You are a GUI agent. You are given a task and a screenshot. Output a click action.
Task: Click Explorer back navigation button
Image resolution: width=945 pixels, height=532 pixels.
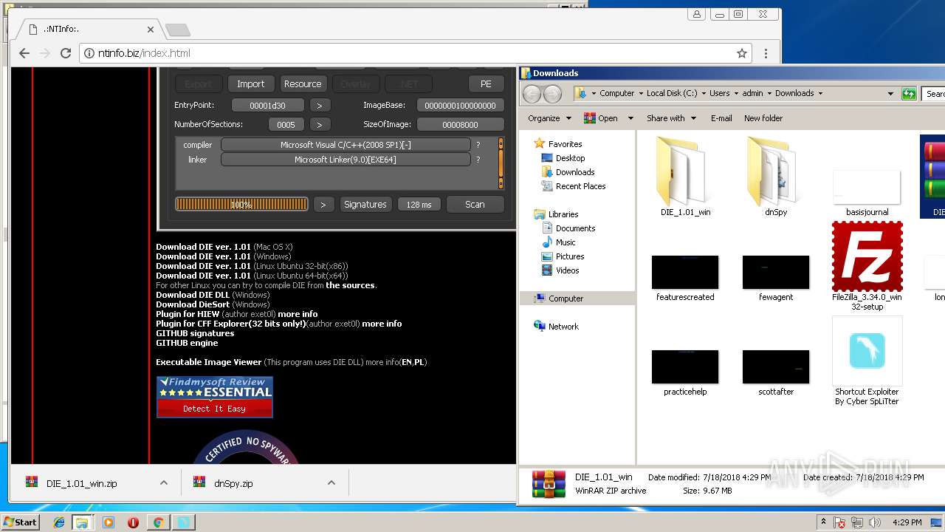click(532, 94)
